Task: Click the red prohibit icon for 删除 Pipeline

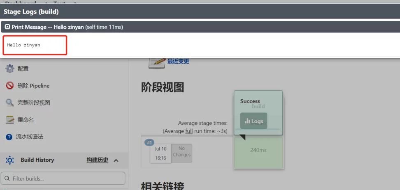Action: click(x=10, y=86)
